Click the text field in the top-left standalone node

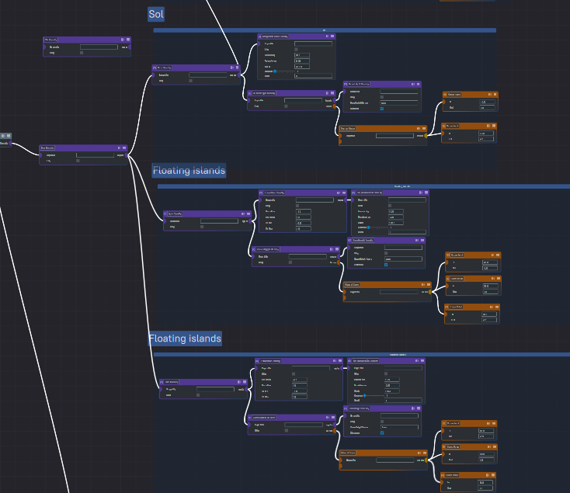[99, 47]
